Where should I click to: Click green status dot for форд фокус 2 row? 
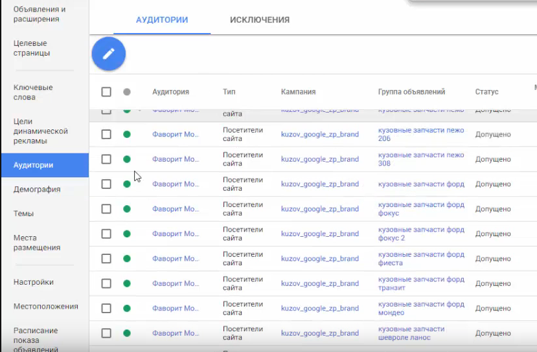[x=127, y=234]
